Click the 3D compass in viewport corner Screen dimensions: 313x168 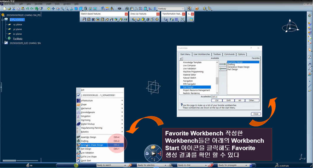pos(290,26)
